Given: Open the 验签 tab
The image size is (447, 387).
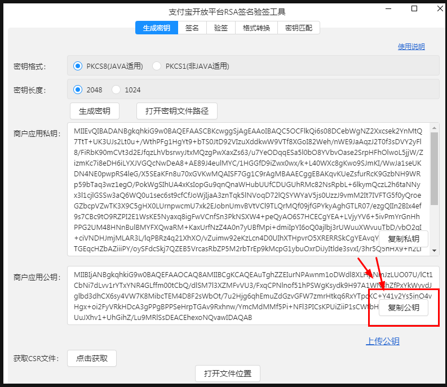Looking at the screenshot, I should tap(221, 28).
